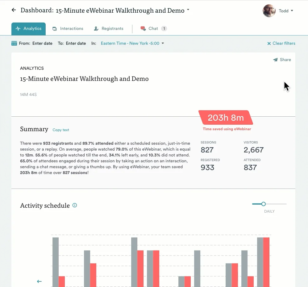The height and width of the screenshot is (287, 308).
Task: Click the From date input field
Action: (x=42, y=43)
